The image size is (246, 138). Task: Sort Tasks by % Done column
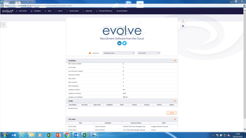pos(159,105)
